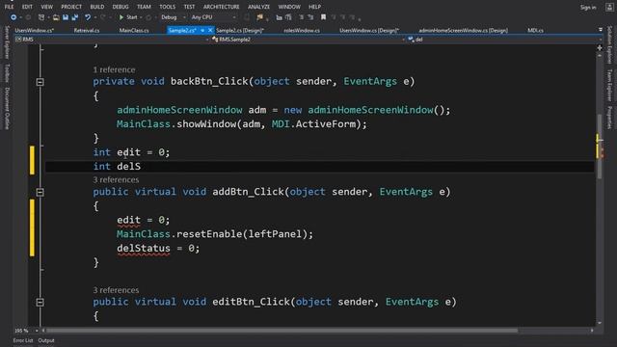Open the HELP menu

point(314,7)
